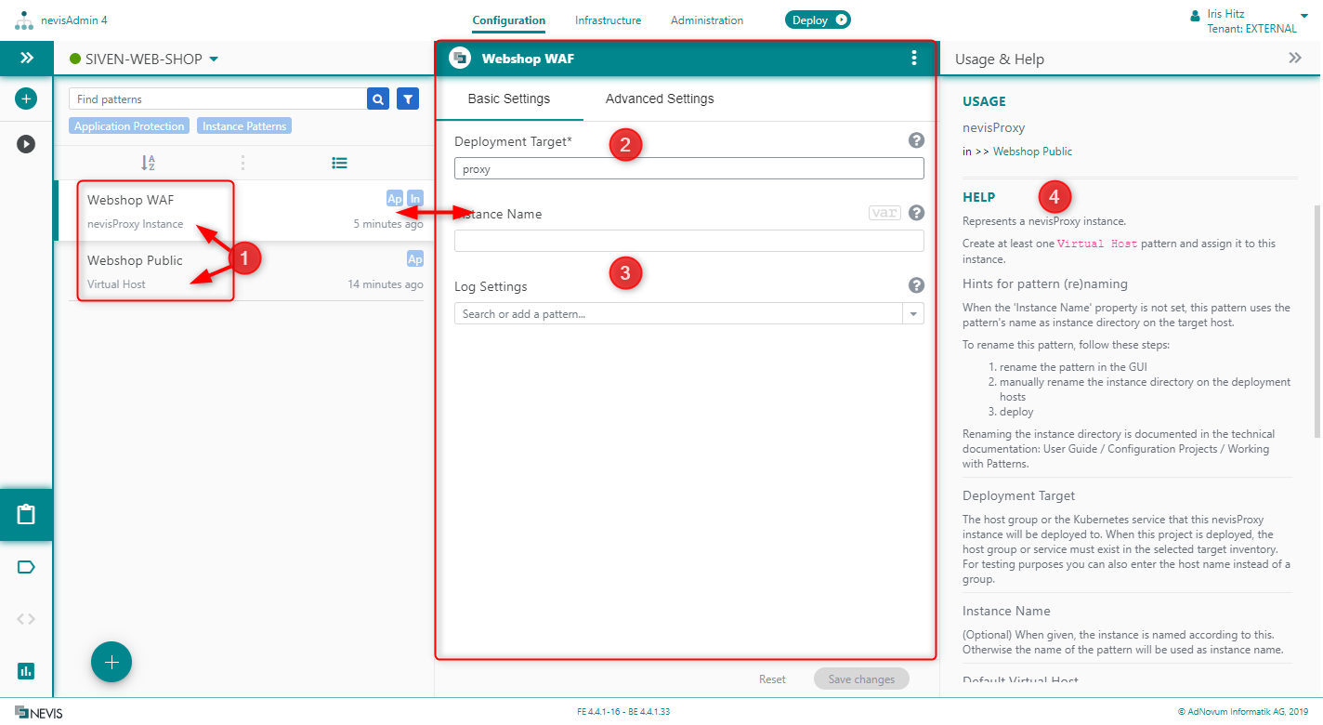This screenshot has height=725, width=1323.
Task: Open the Administration tab
Action: coord(707,20)
